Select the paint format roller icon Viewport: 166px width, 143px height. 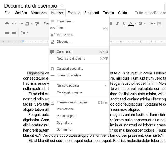click(37, 24)
